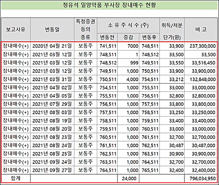Viewport: 219px width, 185px height.
Task: Select the amount 33,800,000
Action: coord(203,104)
